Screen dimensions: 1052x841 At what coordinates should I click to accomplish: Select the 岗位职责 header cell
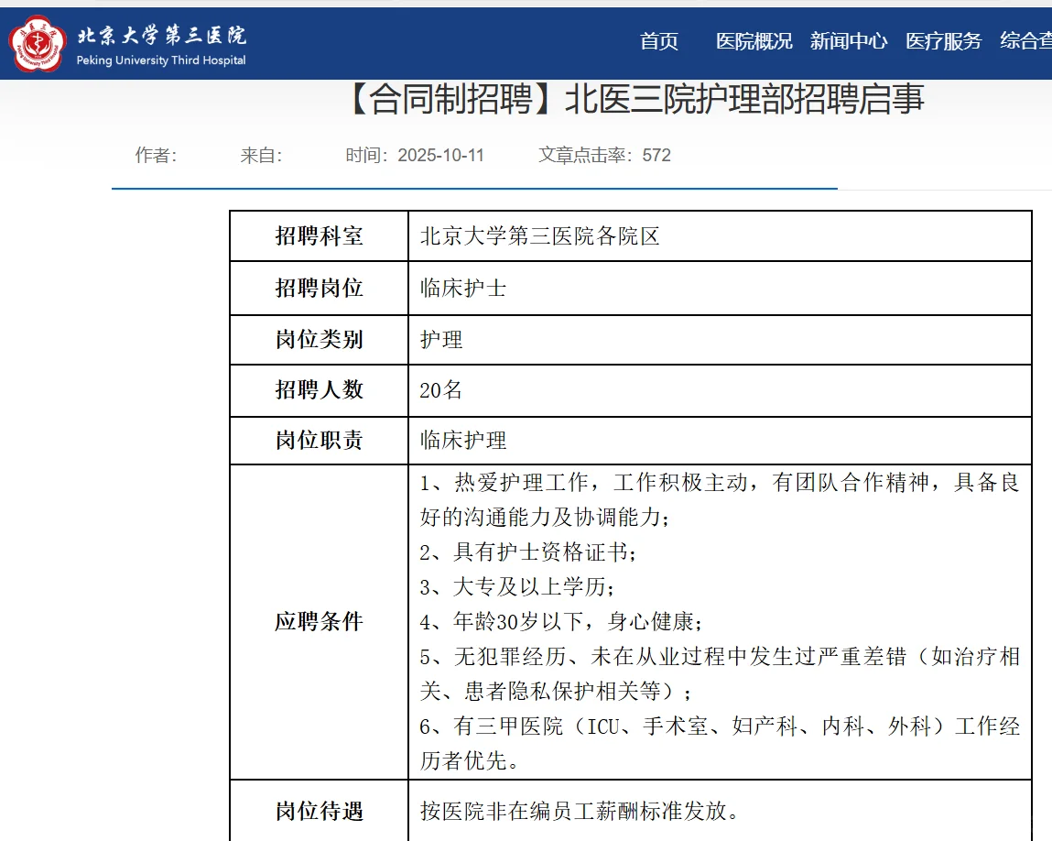(319, 441)
